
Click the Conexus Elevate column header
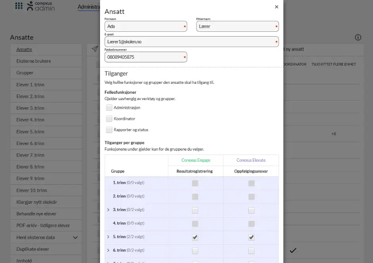[251, 160]
